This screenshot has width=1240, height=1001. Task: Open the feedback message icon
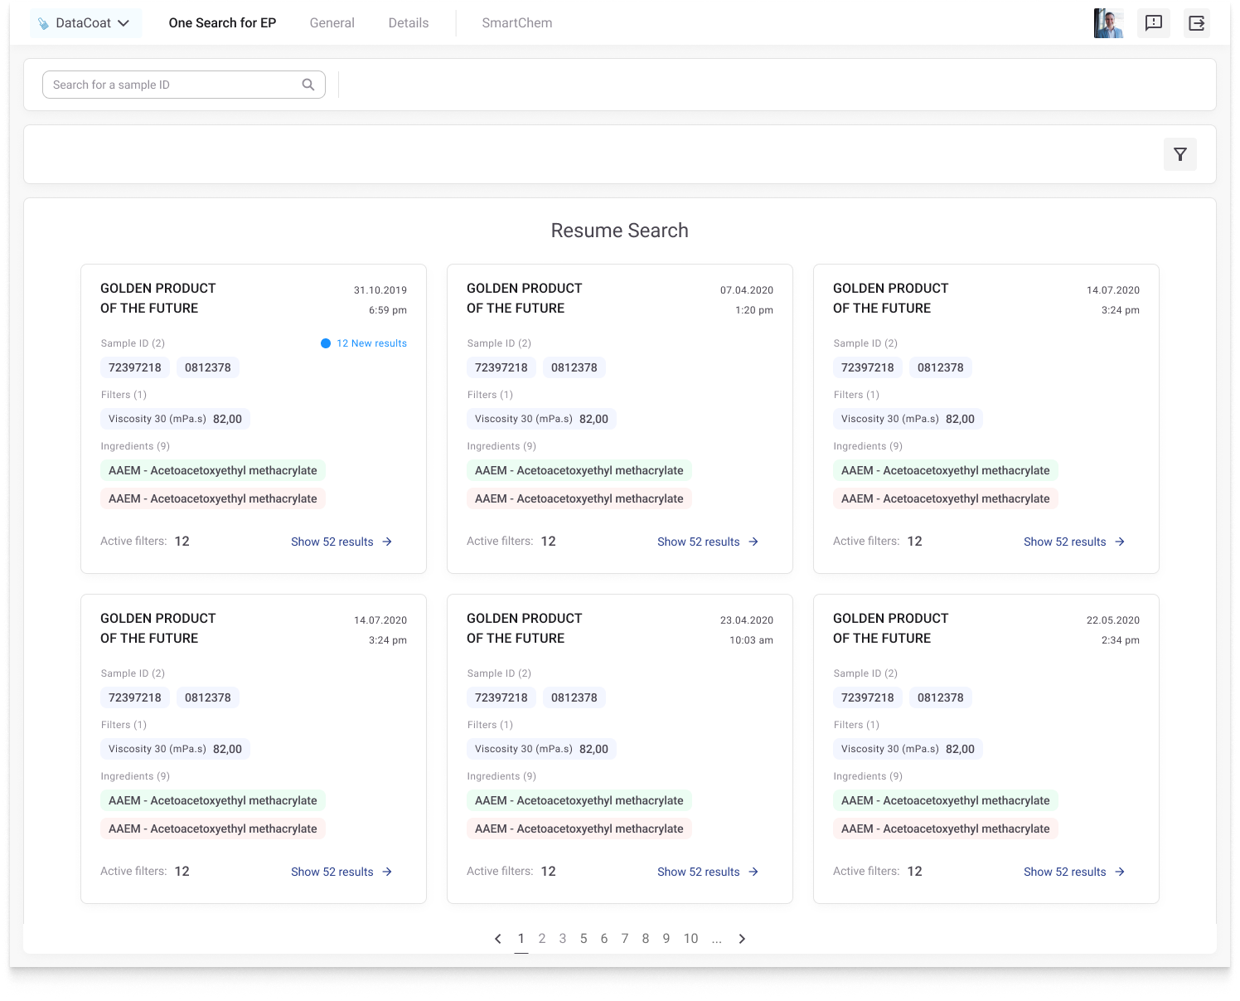pos(1153,23)
